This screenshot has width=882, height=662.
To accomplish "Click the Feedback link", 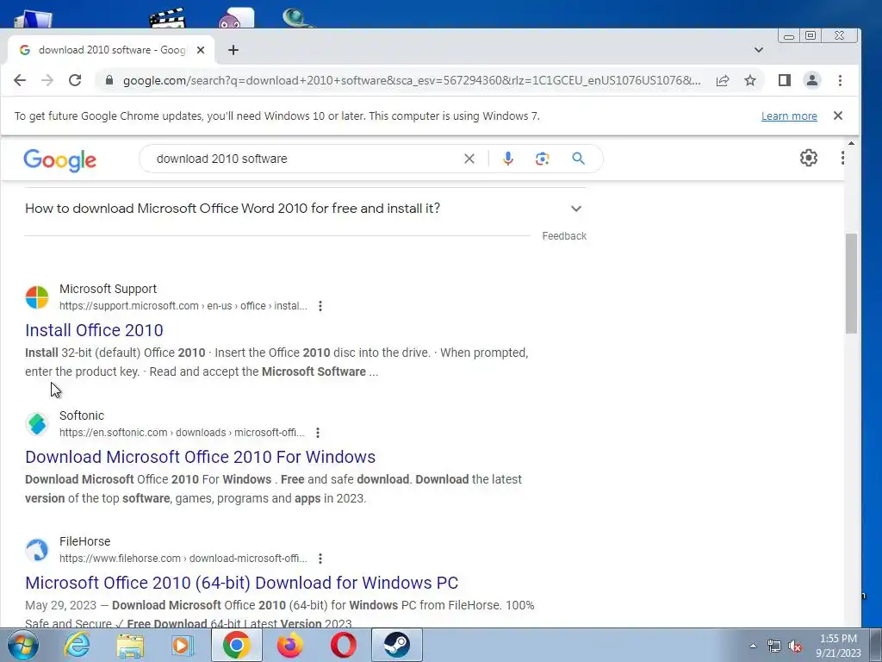I will (564, 236).
